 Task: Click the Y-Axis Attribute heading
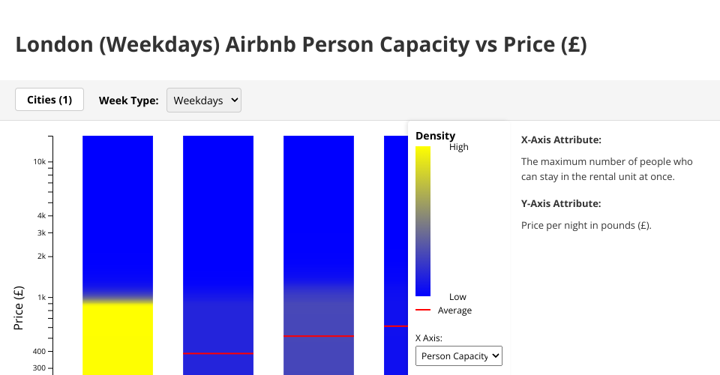tap(561, 203)
